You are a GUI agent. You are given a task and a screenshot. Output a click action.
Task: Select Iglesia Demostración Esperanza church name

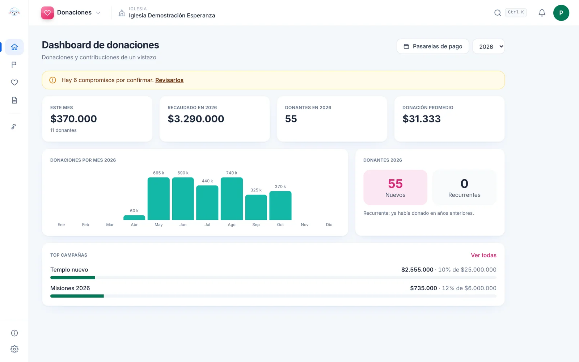point(172,16)
